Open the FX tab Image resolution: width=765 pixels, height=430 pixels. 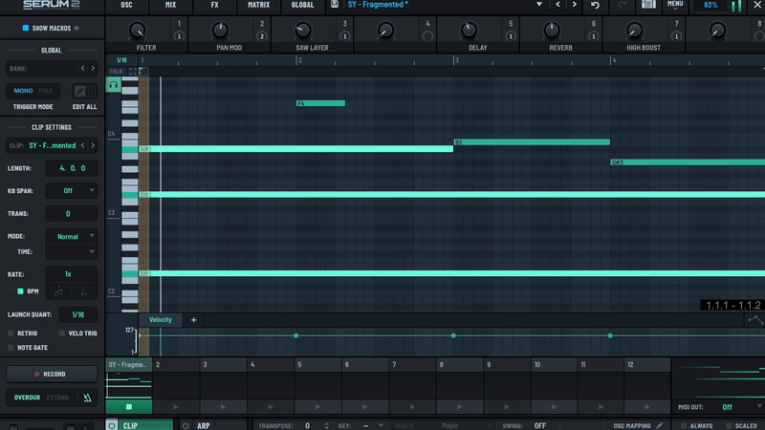(214, 5)
